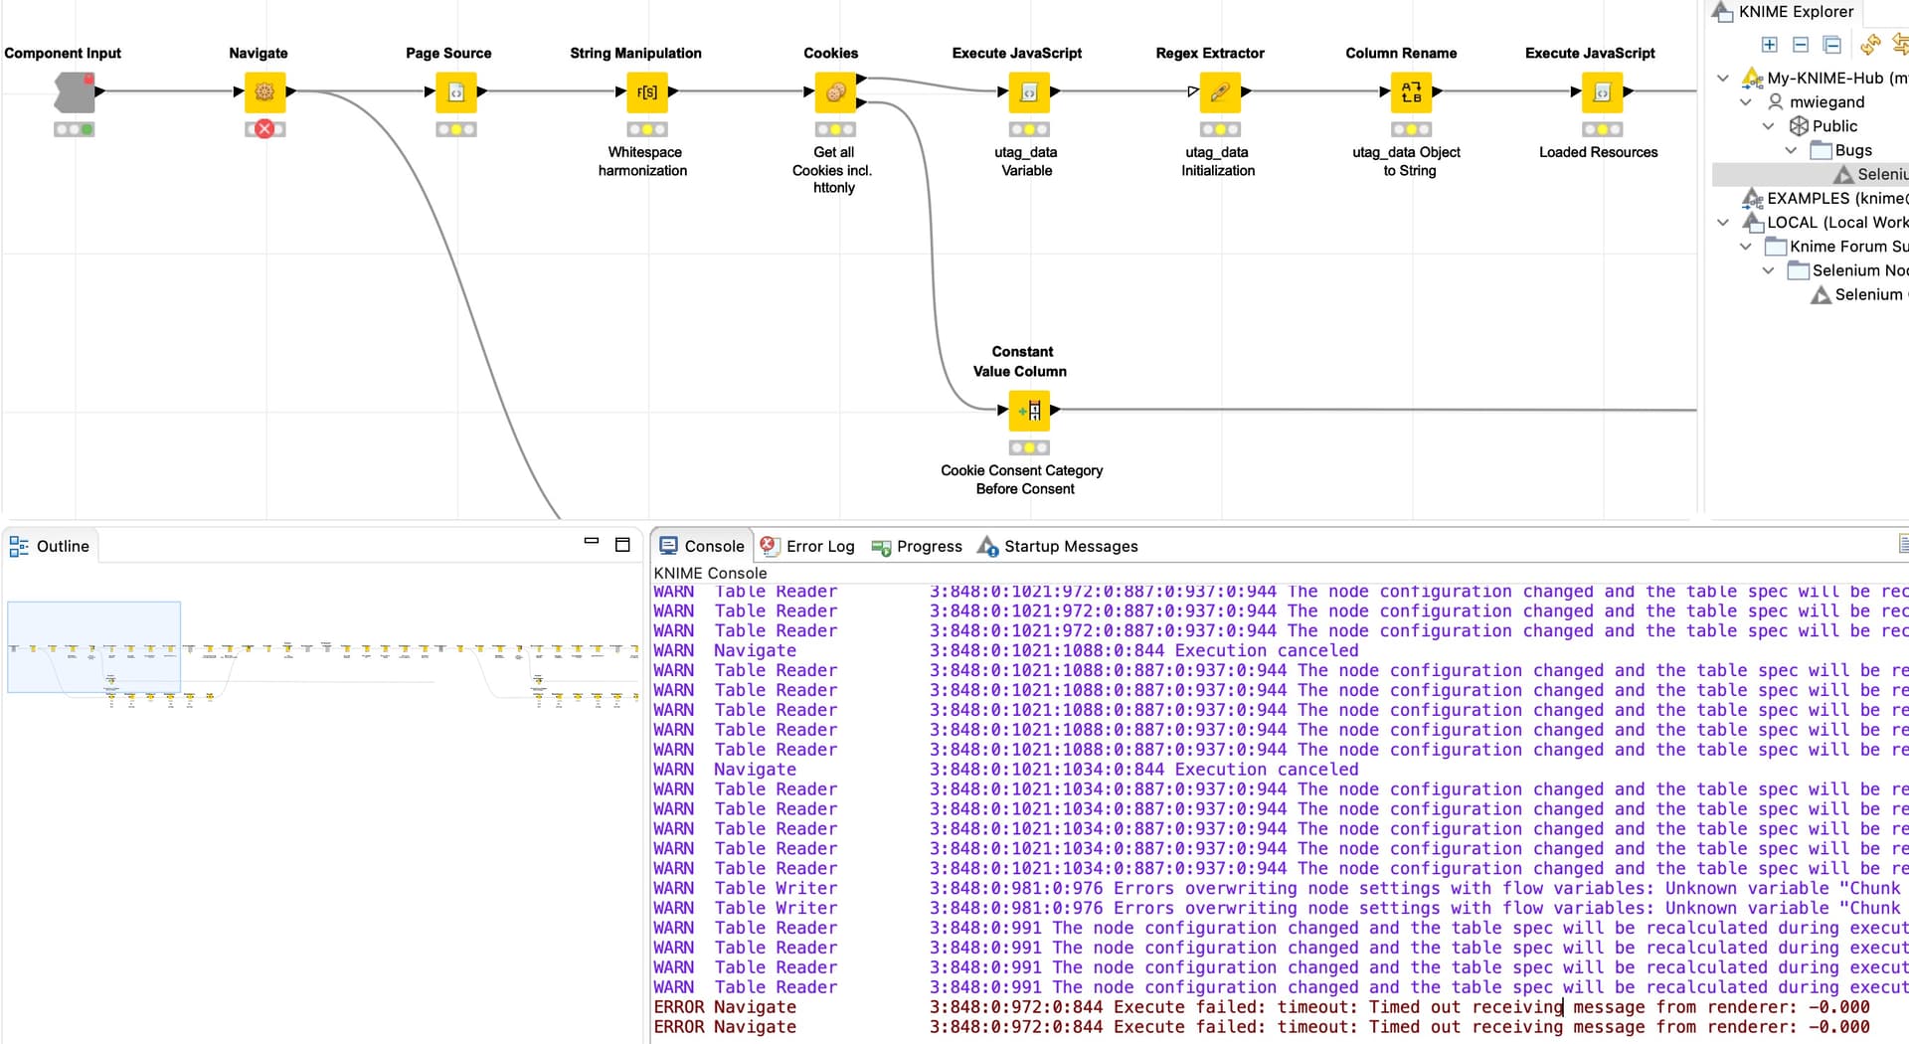The image size is (1909, 1044).
Task: Collapse the My-KNIME-Hub tree node
Action: (x=1723, y=78)
